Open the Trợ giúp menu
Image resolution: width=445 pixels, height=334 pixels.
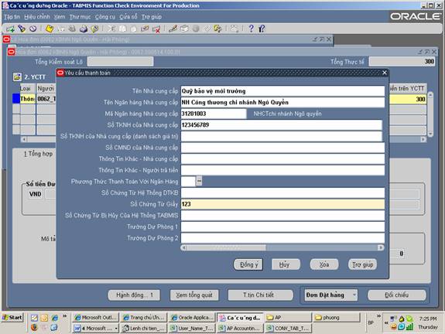coord(152,17)
